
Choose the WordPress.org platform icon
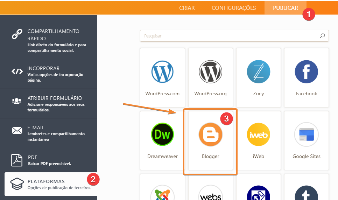click(x=210, y=72)
